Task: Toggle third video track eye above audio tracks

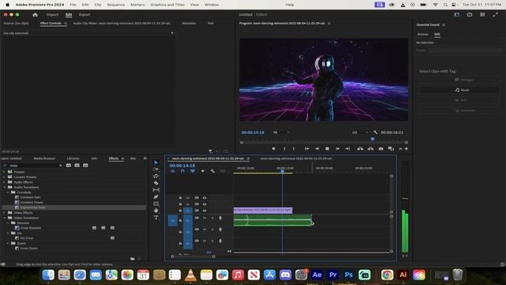Action: click(205, 211)
